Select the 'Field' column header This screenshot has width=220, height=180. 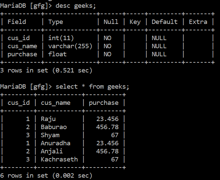pyautogui.click(x=17, y=22)
